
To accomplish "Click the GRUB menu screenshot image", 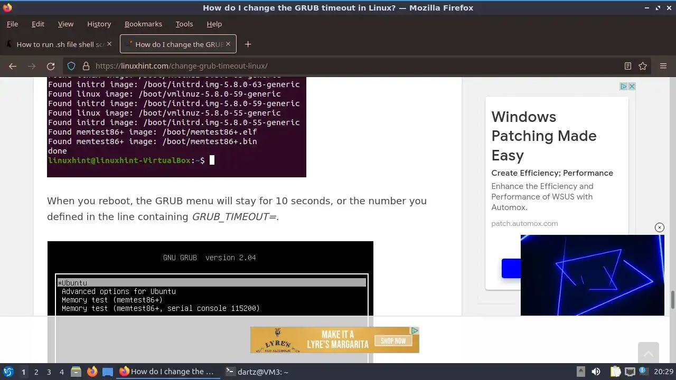I will [x=210, y=302].
